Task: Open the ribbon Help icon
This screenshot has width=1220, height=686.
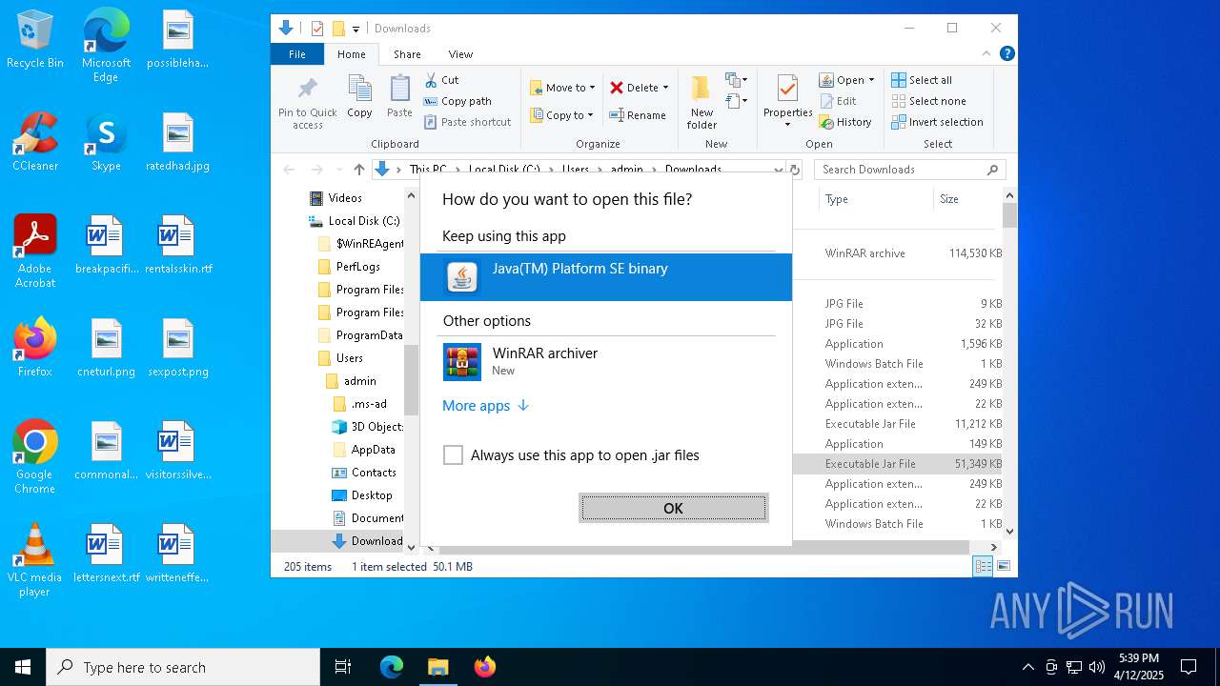Action: [1006, 54]
